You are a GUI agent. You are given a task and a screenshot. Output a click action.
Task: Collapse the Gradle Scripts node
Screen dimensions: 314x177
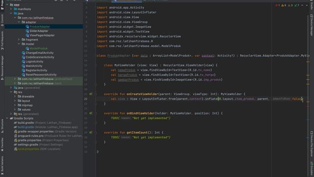(x=7, y=118)
